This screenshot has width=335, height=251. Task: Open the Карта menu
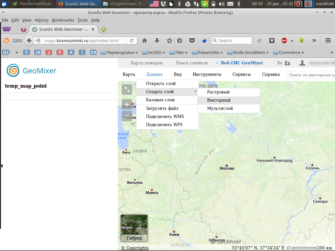(x=129, y=74)
